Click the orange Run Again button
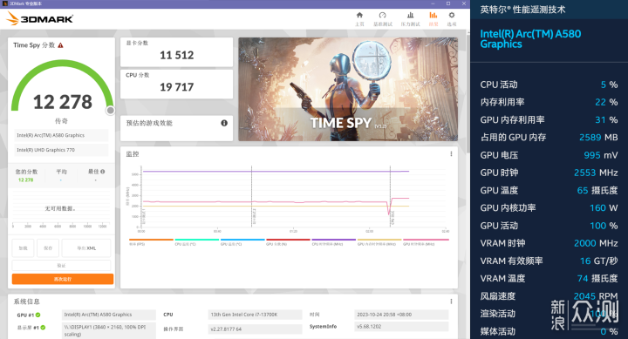The width and height of the screenshot is (628, 339). [x=63, y=279]
